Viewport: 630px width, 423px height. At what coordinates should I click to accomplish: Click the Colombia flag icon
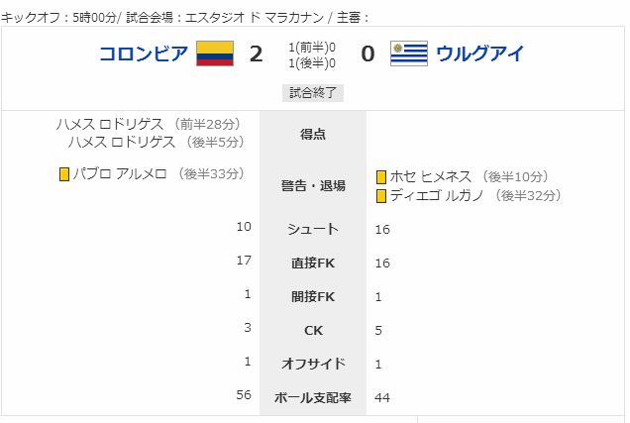(215, 53)
